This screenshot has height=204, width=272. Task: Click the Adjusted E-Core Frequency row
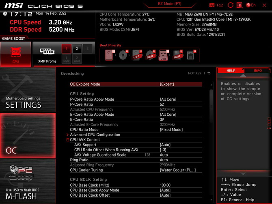pos(136,124)
